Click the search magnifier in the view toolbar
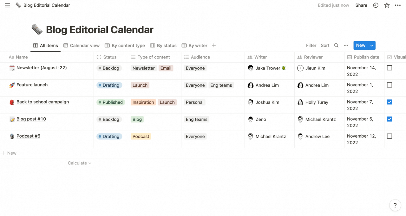Screen dimensions: 406x216 [x=336, y=45]
